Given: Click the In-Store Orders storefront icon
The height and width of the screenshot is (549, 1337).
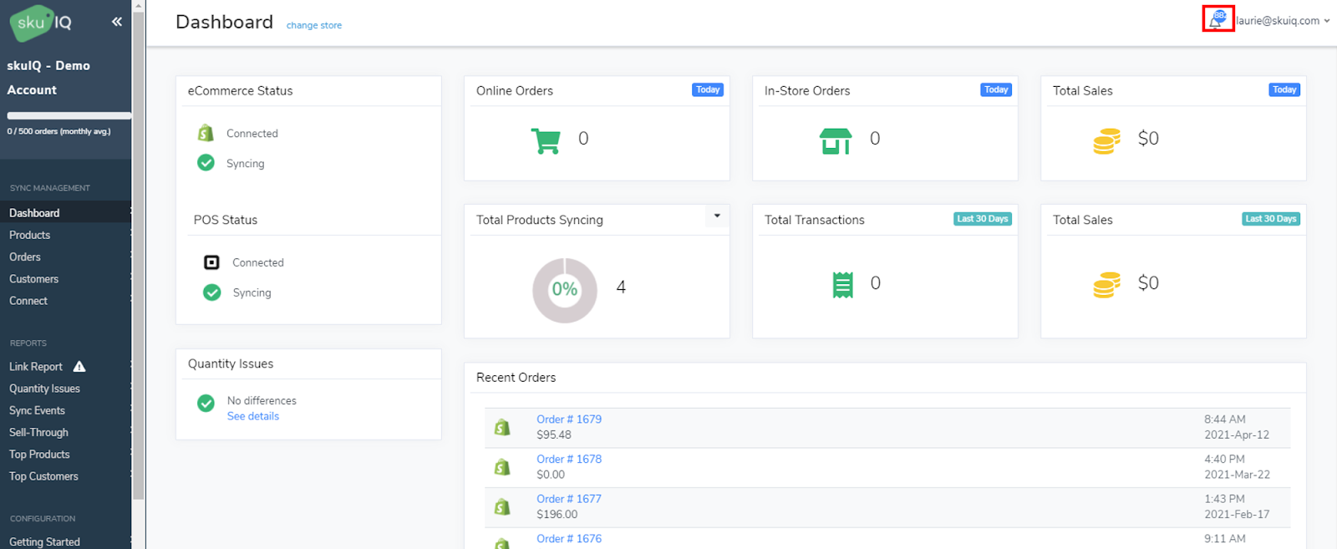Looking at the screenshot, I should tap(835, 141).
